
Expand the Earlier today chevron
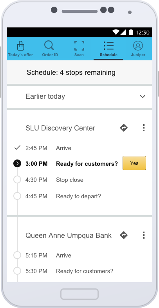[143, 96]
